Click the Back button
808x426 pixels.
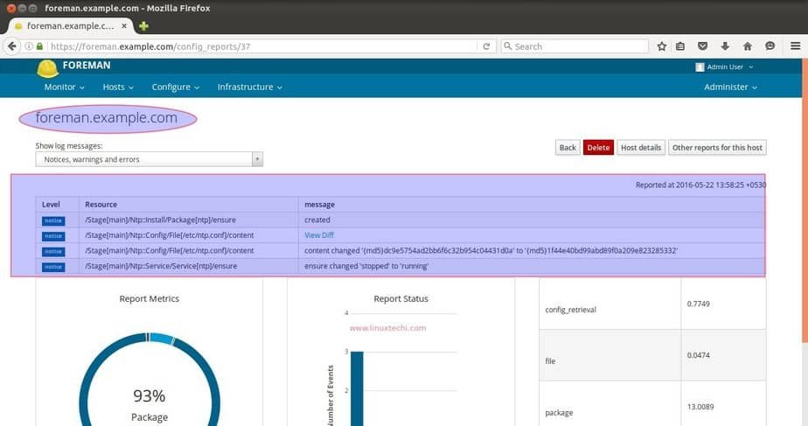click(568, 148)
